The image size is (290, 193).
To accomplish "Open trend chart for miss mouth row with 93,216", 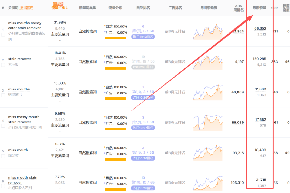I will (208, 153).
